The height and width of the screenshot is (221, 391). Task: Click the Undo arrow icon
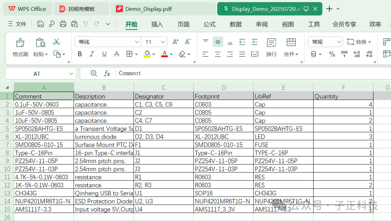(85, 24)
